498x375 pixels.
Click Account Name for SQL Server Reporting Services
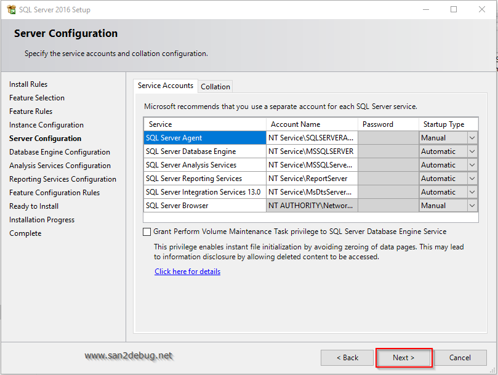(x=311, y=179)
